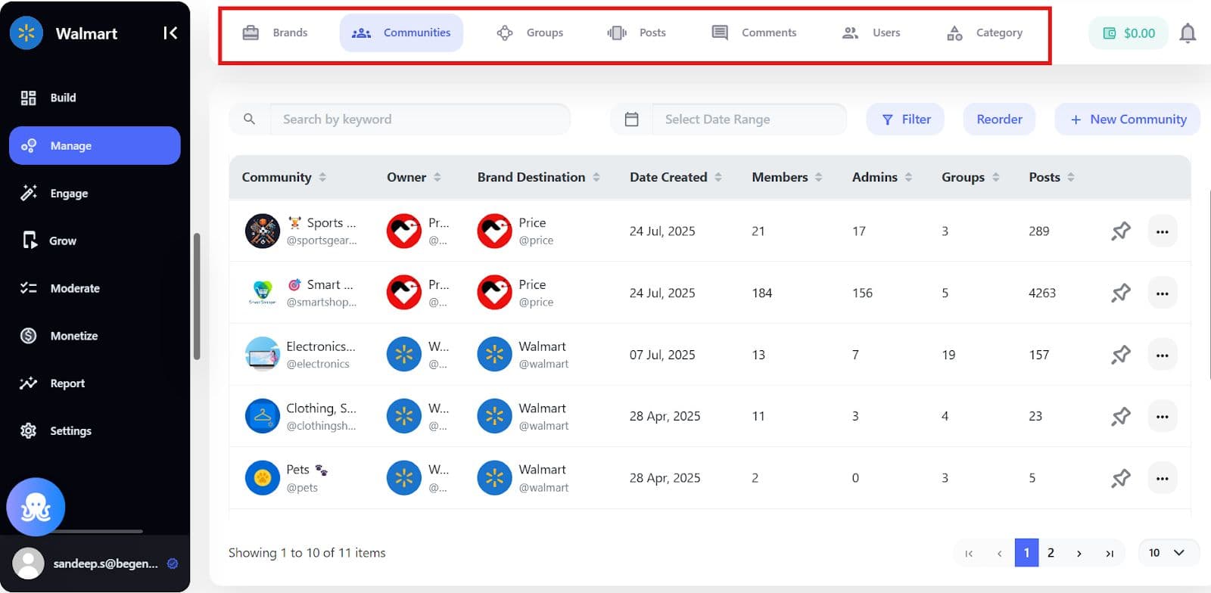The width and height of the screenshot is (1211, 593).
Task: Open more options for Sports community
Action: 1163,231
